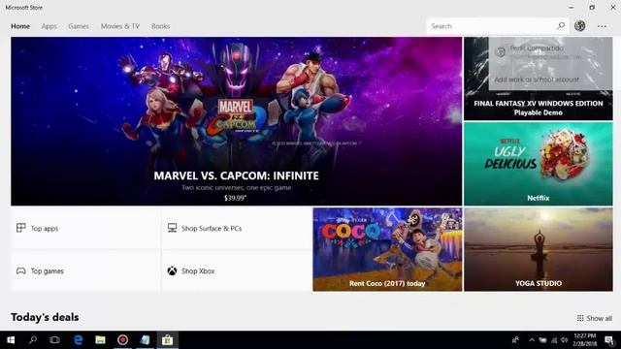
Task: Expand the hidden system tray icons
Action: click(x=532, y=340)
